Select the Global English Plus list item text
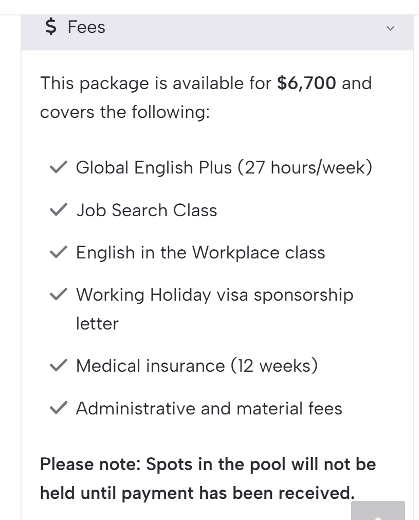The image size is (419, 520). [x=224, y=168]
